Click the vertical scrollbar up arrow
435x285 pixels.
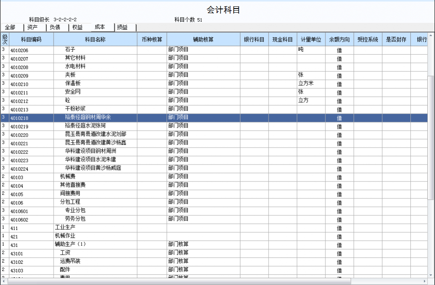coord(431,36)
